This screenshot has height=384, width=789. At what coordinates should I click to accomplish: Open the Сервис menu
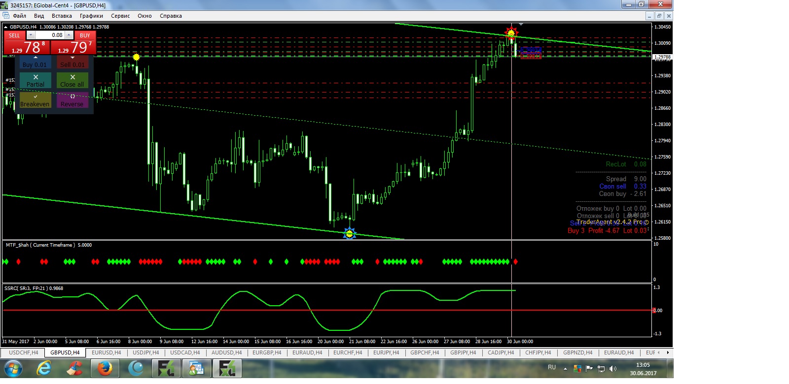tap(120, 16)
